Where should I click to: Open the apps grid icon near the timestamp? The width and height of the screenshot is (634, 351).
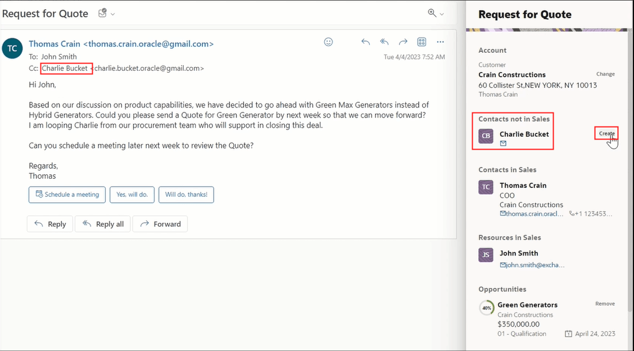tap(422, 42)
